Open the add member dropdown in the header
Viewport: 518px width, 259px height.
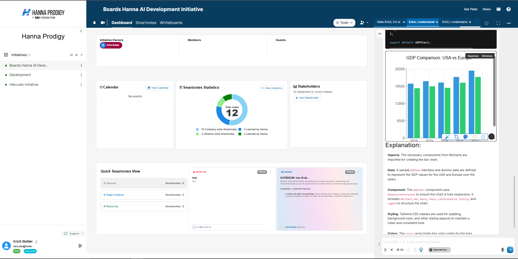click(x=364, y=23)
